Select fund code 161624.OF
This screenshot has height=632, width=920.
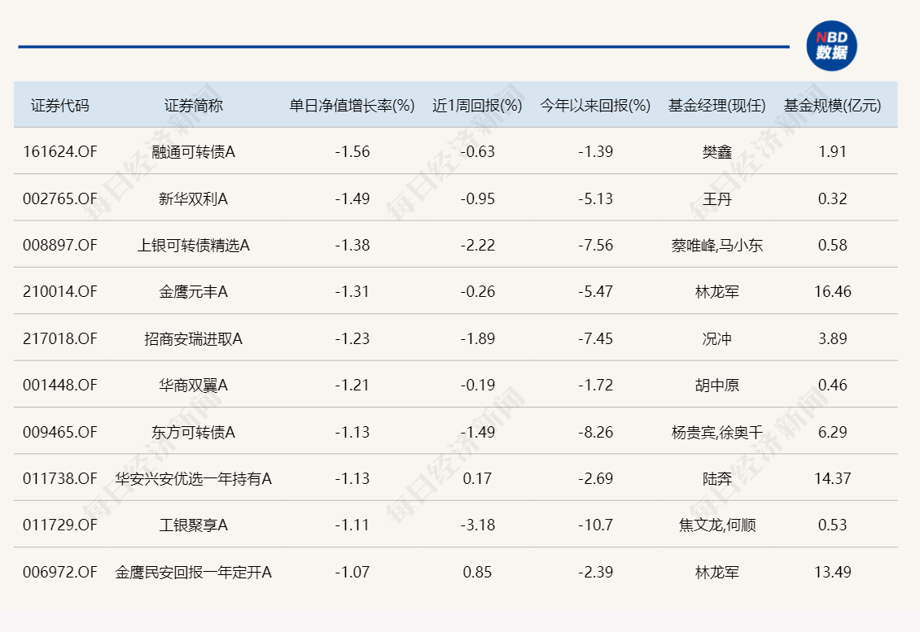pyautogui.click(x=60, y=152)
